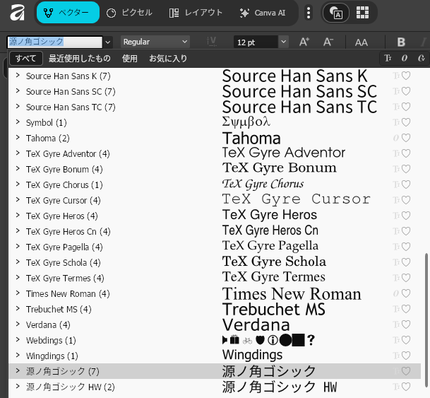The width and height of the screenshot is (430, 398).
Task: Switch to the ベクター (Vector) studio
Action: point(68,13)
